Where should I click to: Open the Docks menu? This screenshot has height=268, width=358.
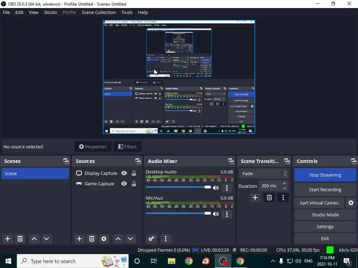(51, 12)
